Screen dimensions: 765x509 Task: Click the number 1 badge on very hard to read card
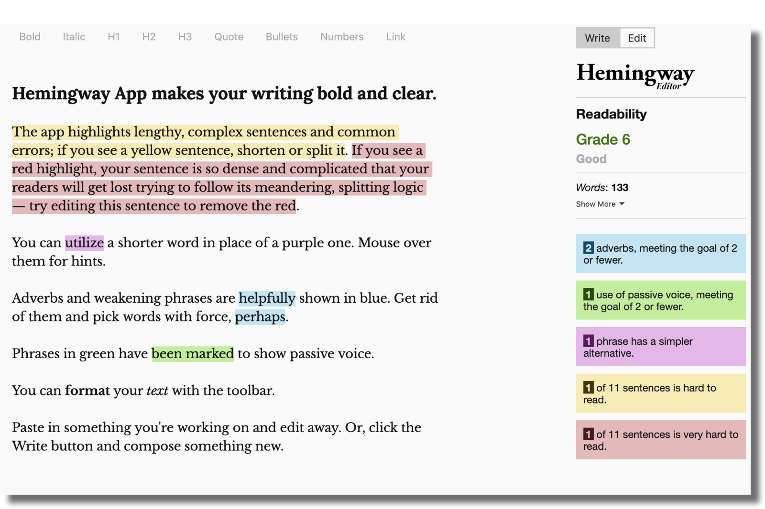point(589,434)
